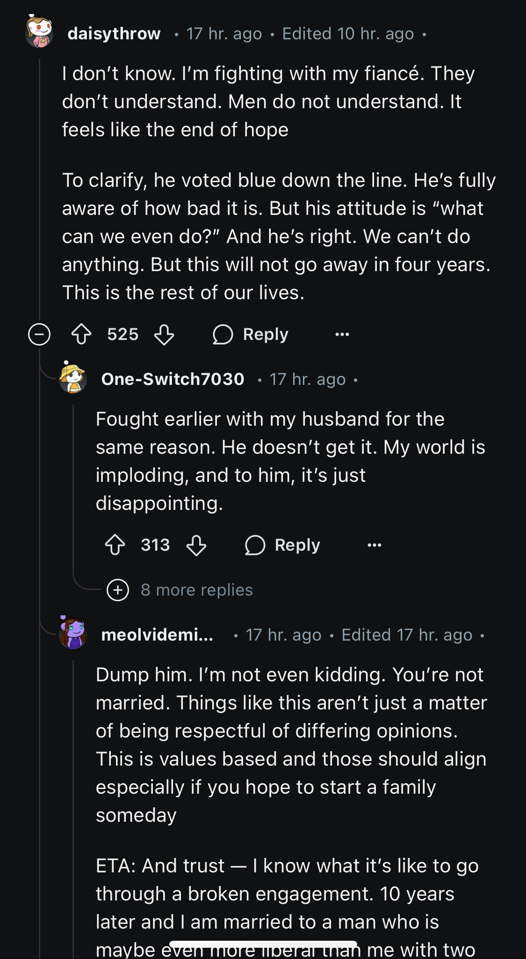
Task: Tap the home indicator bar
Action: click(x=263, y=944)
